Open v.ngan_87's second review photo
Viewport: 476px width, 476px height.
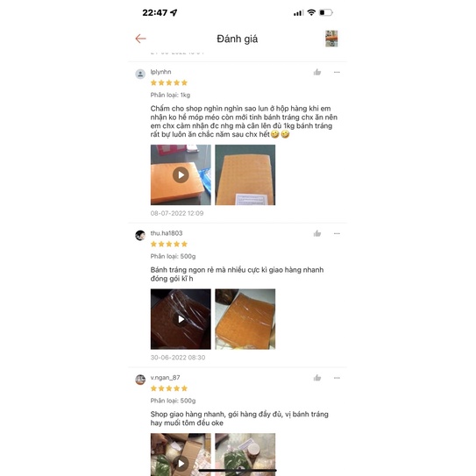(x=245, y=454)
